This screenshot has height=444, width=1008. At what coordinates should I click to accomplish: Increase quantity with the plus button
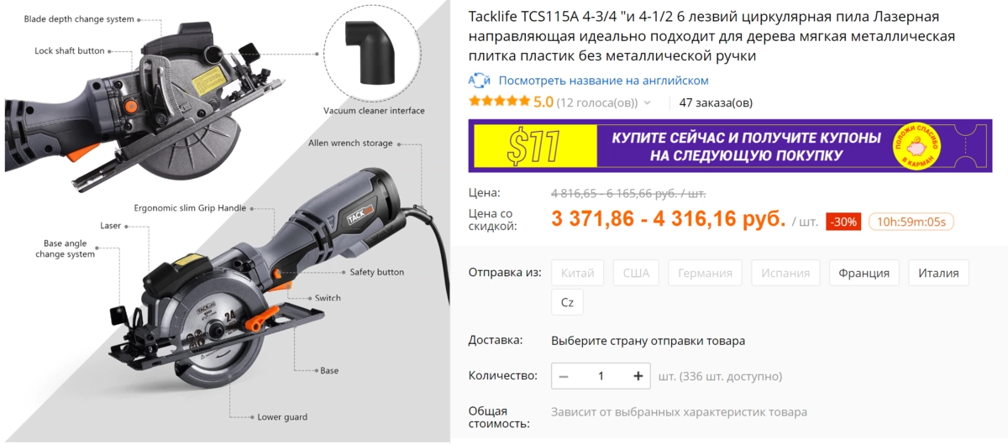coord(638,376)
